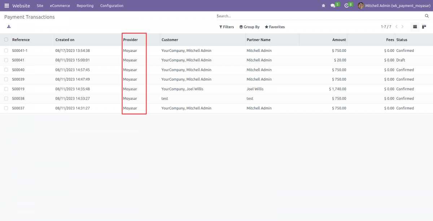Sort by the Customer column header
433x221 pixels.
click(170, 40)
